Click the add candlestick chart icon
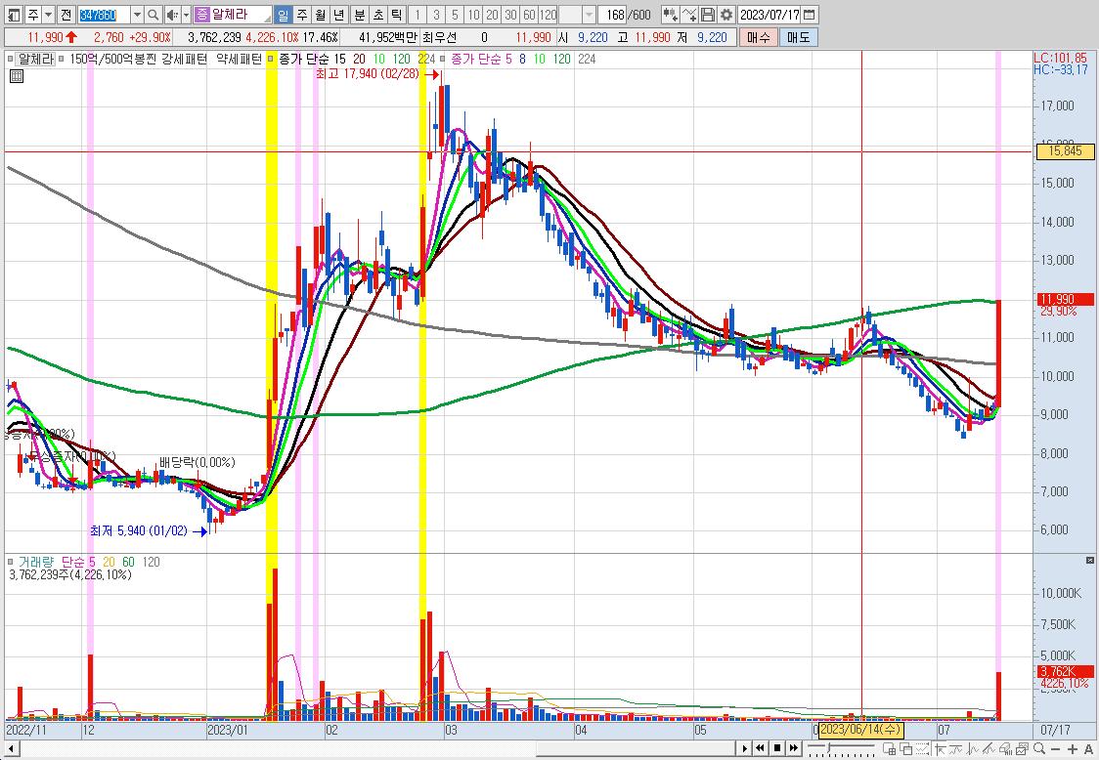Screen dimensions: 1099x760 click(670, 15)
